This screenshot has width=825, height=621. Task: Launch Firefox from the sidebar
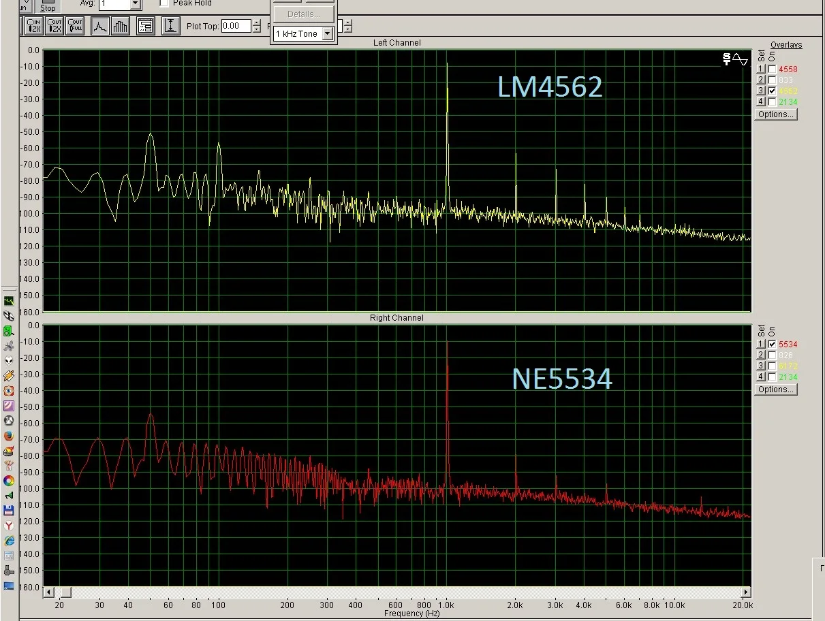click(x=9, y=436)
